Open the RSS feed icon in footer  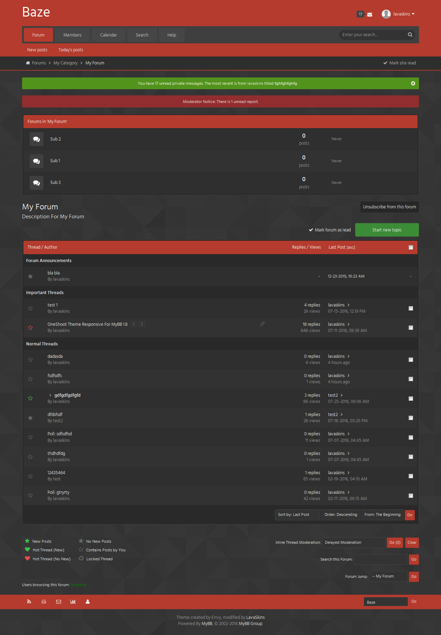click(x=29, y=602)
